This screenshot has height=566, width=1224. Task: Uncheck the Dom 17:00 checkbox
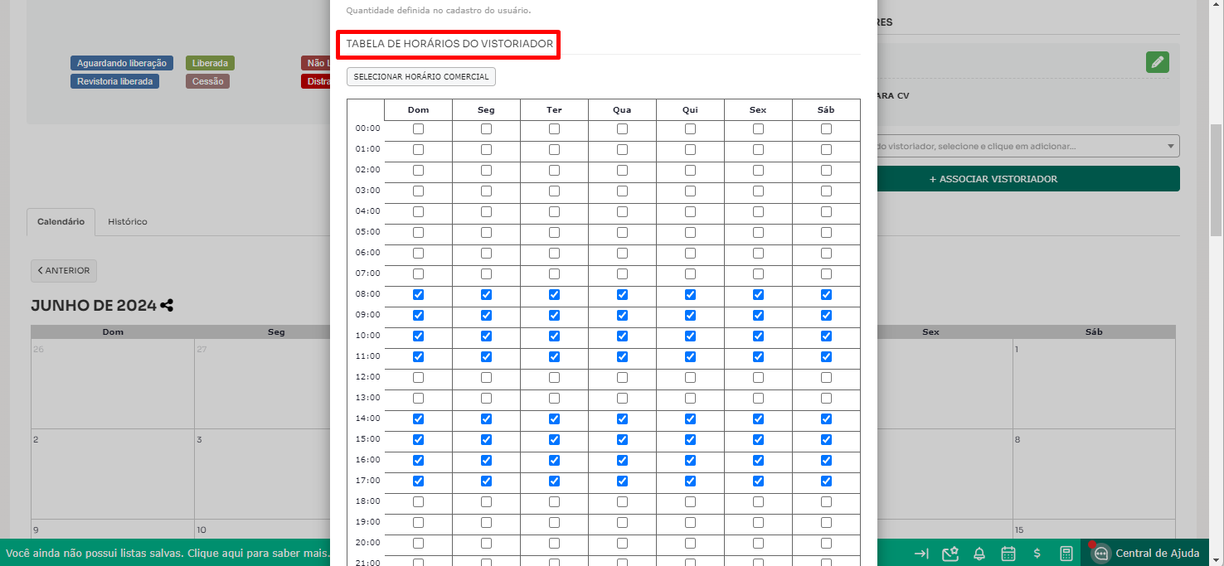point(418,481)
